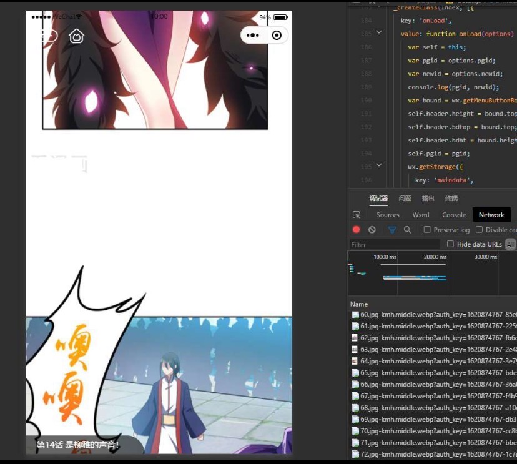Select request 64.jpg-kmh.middle.webp
This screenshot has height=464, width=517.
pyautogui.click(x=433, y=361)
